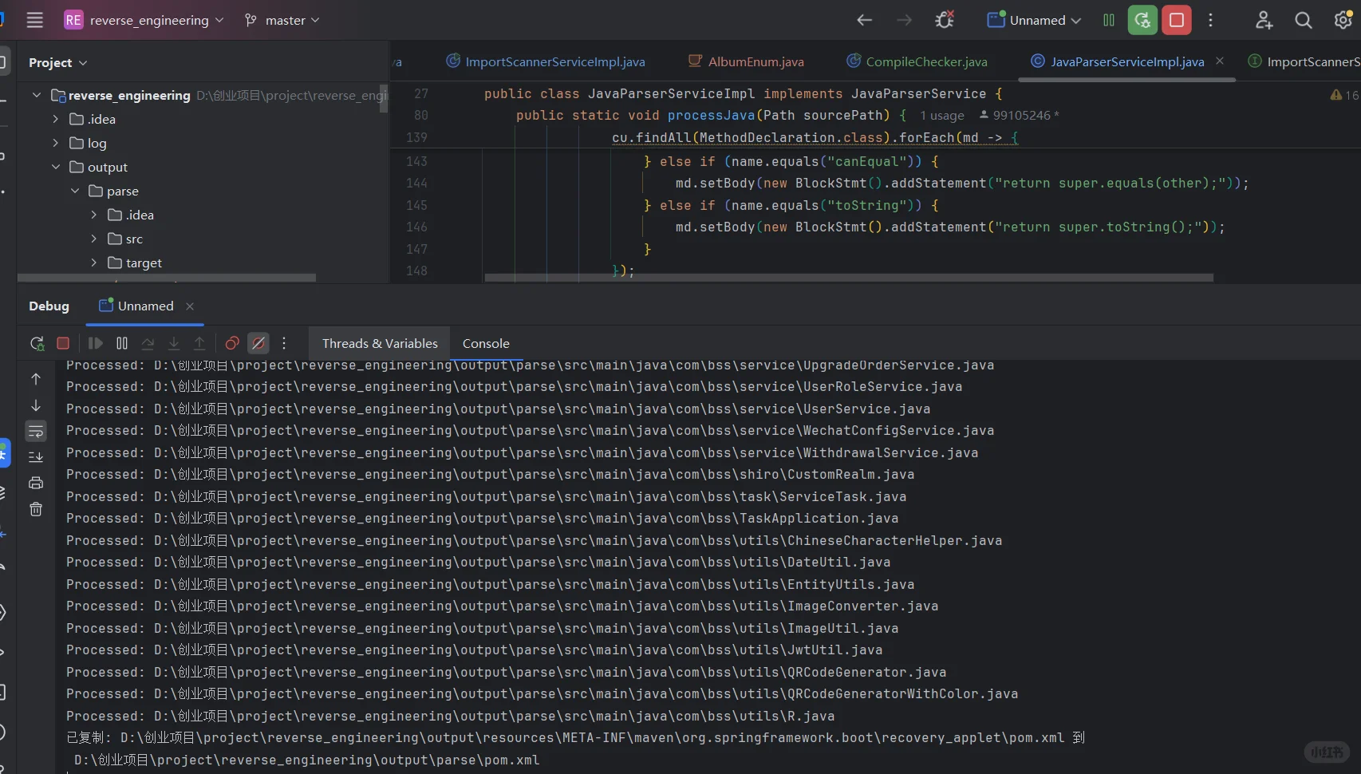
Task: Expand the target folder under parse
Action: (93, 263)
